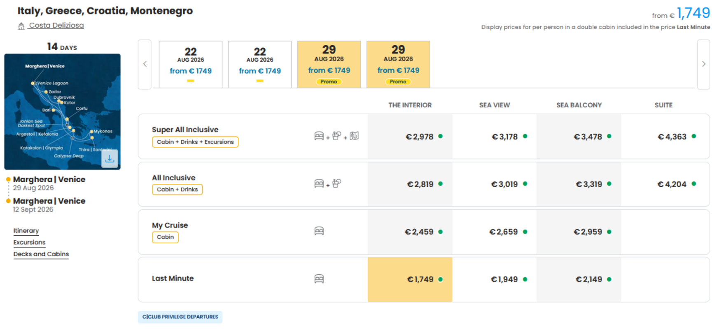This screenshot has width=712, height=329.
Task: Click the drinks icon in All Inclusive row
Action: click(337, 183)
